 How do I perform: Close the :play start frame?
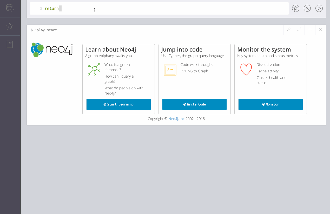[x=321, y=30]
